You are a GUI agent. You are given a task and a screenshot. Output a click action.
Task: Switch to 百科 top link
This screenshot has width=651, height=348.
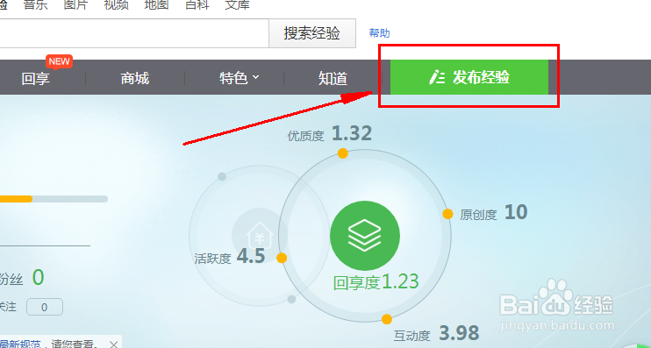[x=197, y=5]
